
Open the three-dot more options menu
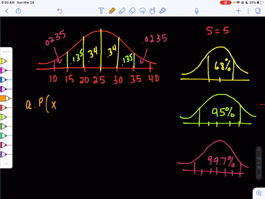pos(248,11)
